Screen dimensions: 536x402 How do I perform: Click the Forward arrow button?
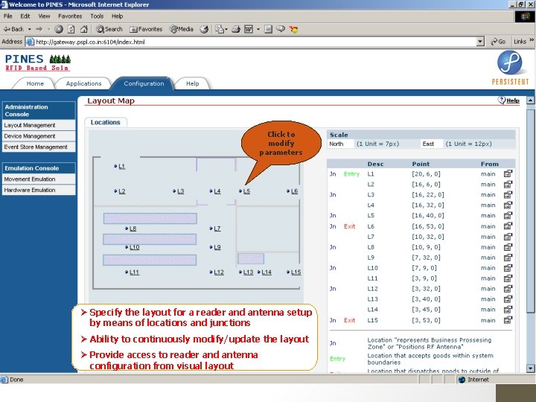coord(39,29)
